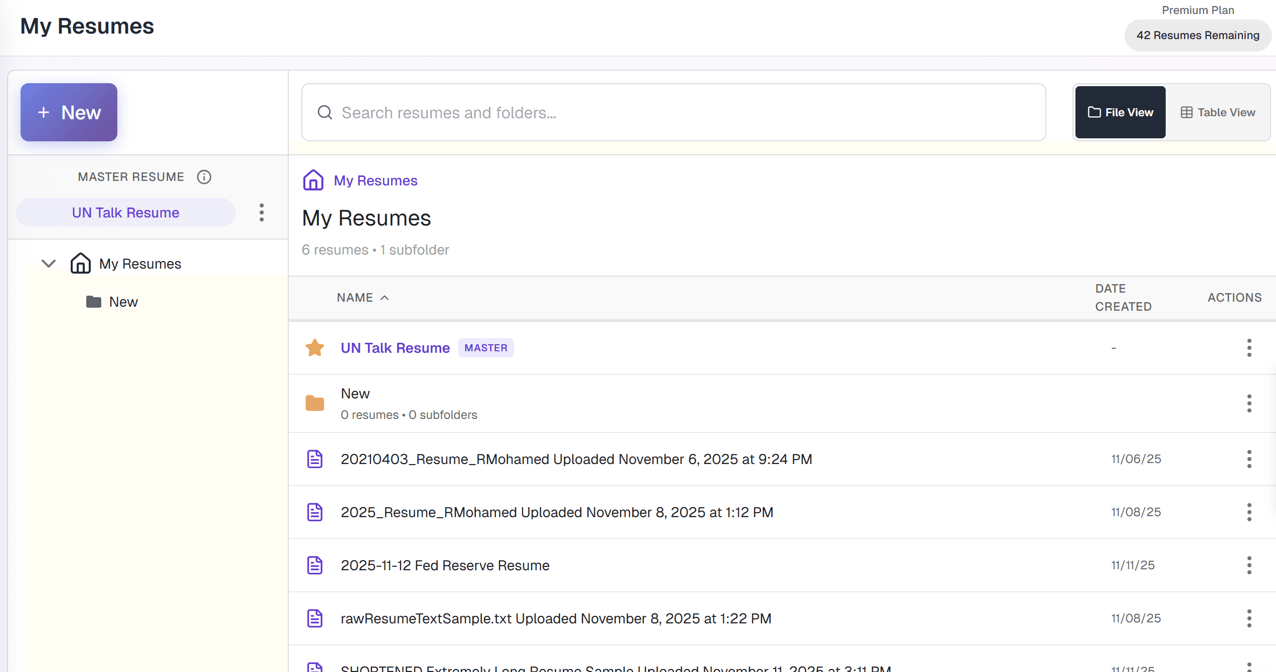Collapse the My Resumes sidebar tree
Image resolution: width=1276 pixels, height=672 pixels.
pos(48,263)
